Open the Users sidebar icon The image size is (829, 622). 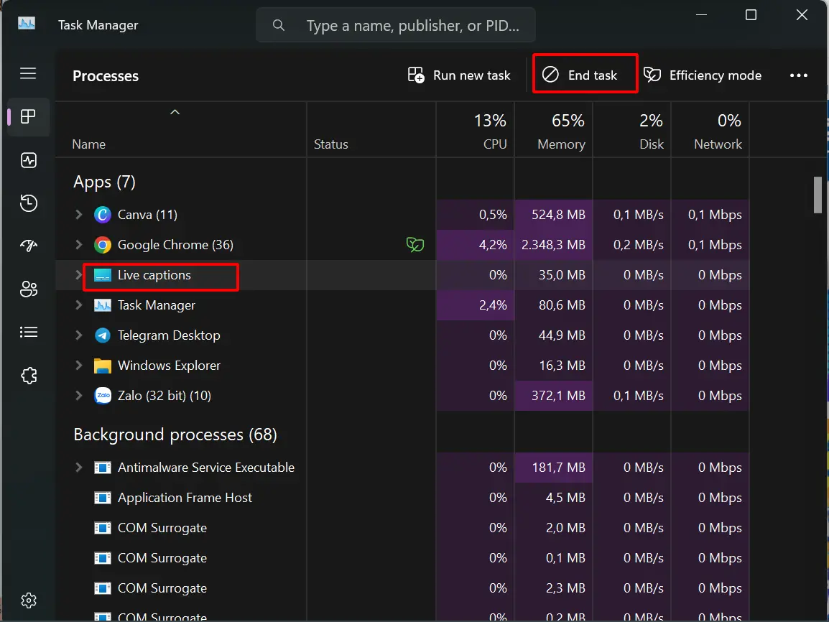pos(28,289)
